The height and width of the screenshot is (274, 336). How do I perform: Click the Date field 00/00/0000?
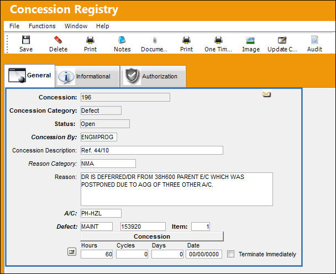204,254
